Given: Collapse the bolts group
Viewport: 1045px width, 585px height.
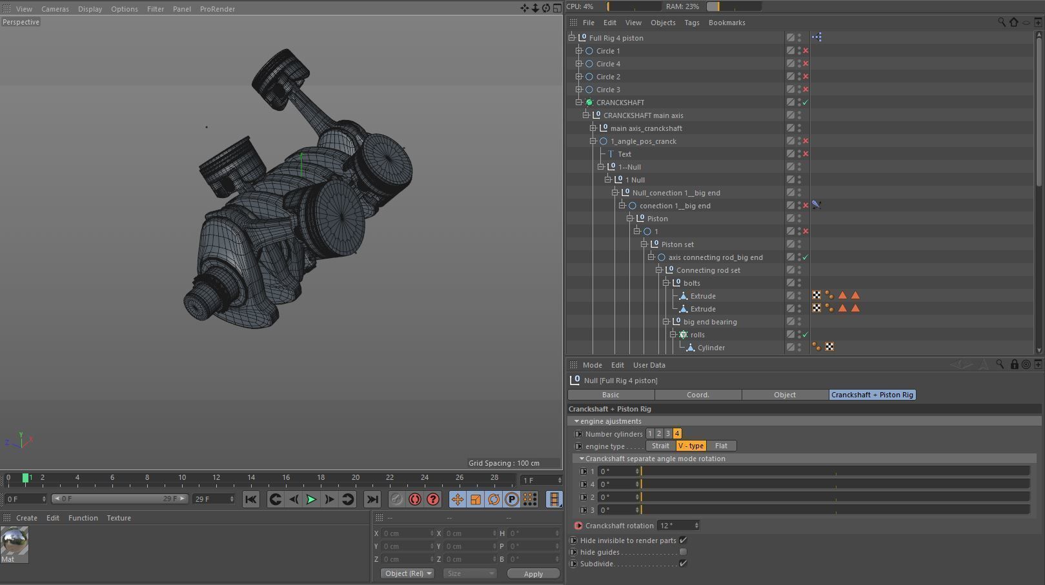Looking at the screenshot, I should [x=666, y=283].
